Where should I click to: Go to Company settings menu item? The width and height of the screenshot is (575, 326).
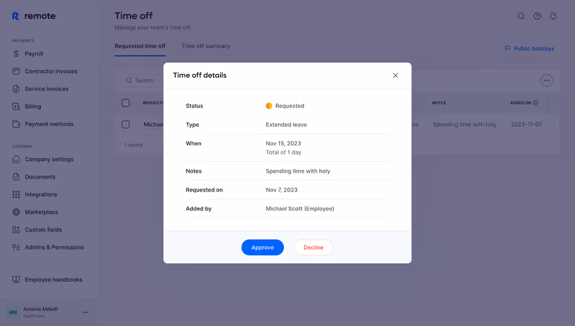click(x=49, y=159)
